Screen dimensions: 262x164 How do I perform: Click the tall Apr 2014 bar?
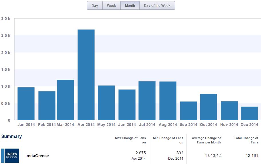tap(86, 75)
